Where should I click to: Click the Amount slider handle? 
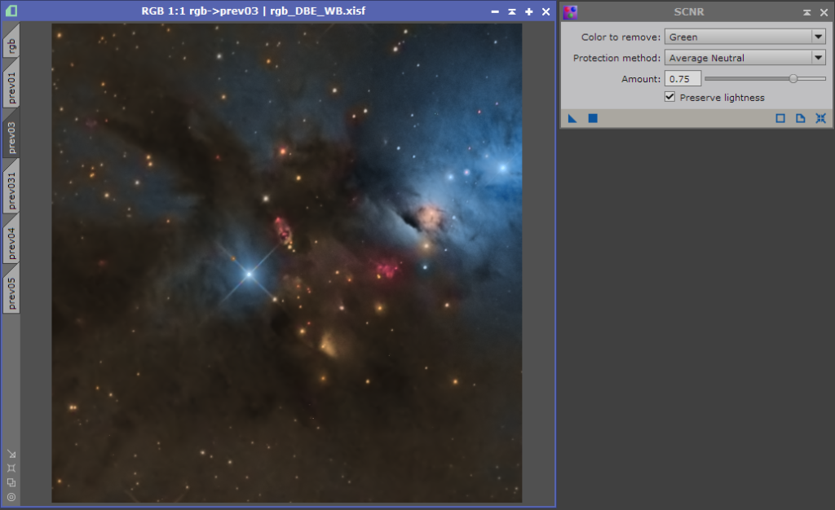793,79
